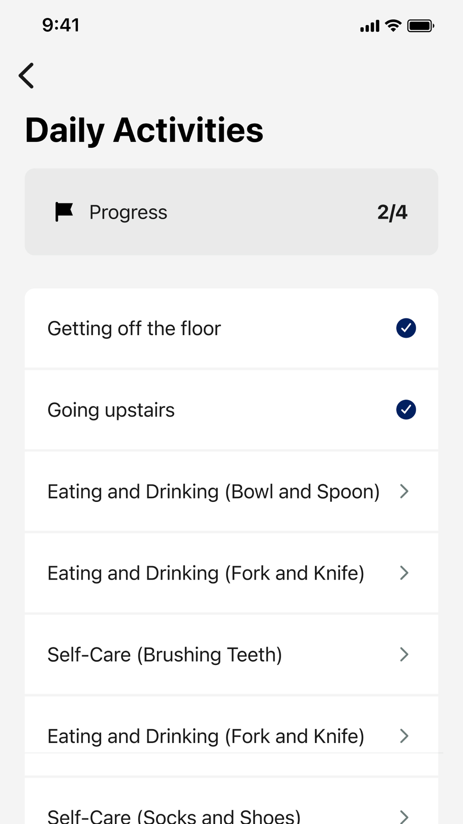Select the Getting off the floor item
The width and height of the screenshot is (463, 824).
231,328
